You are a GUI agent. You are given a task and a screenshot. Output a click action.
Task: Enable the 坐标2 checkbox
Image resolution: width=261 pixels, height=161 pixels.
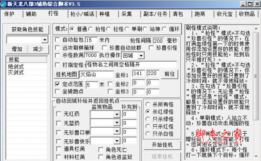tap(110, 84)
